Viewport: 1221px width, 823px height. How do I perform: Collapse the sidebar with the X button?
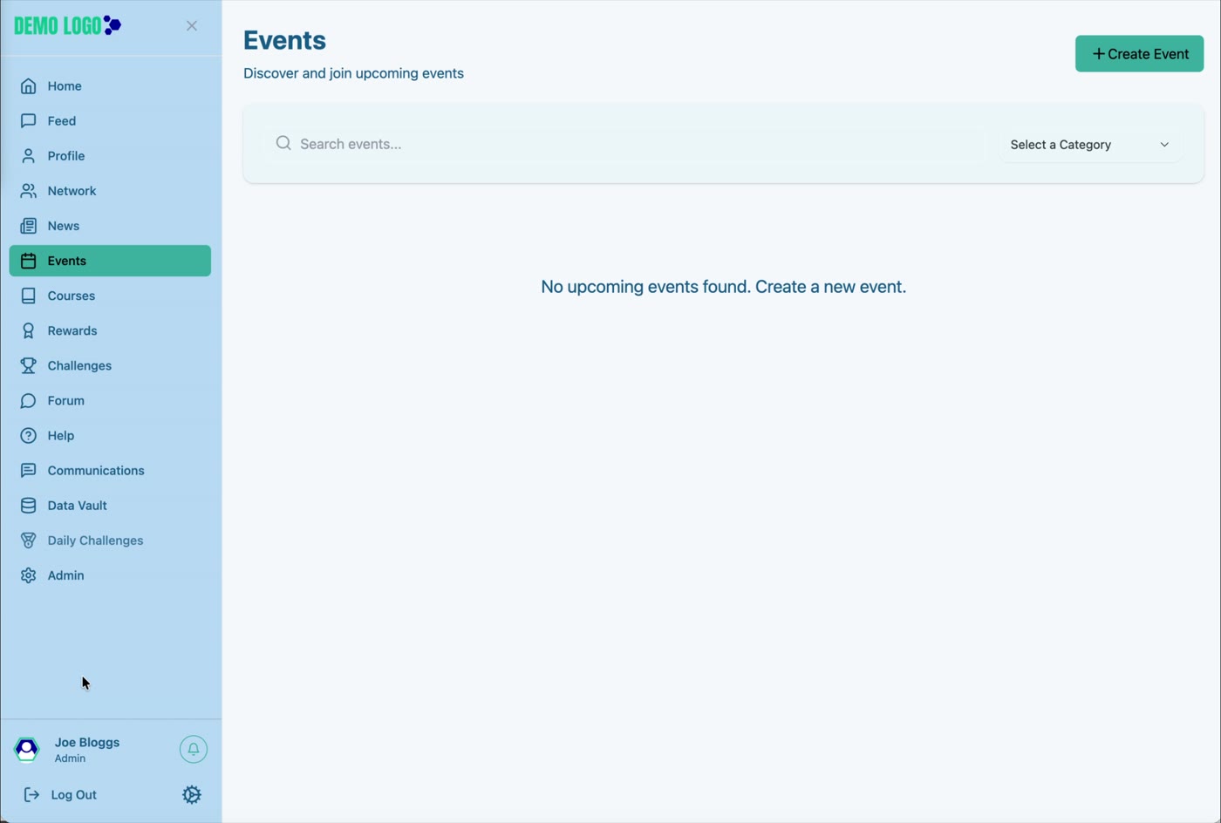tap(192, 26)
